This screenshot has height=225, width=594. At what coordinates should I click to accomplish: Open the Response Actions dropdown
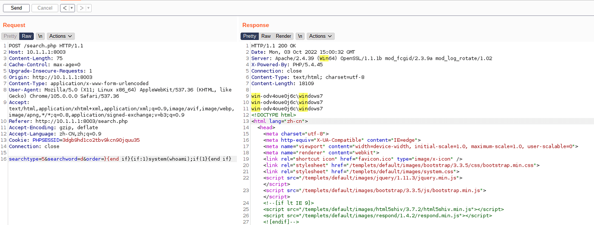click(321, 36)
